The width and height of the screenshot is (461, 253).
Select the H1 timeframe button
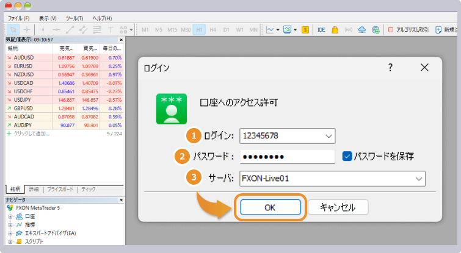[x=199, y=30]
